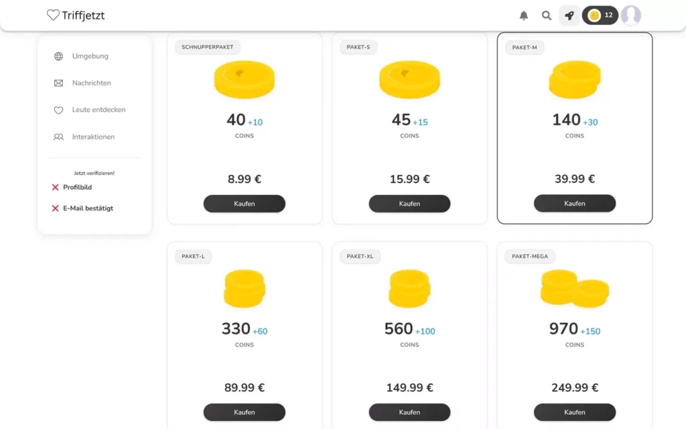Viewport: 686px width, 429px height.
Task: Click the notification bell icon
Action: pyautogui.click(x=524, y=15)
